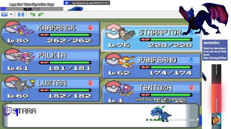Click the Lv.80 level text
Screen dimensions: 231x129
[x=18, y=40]
